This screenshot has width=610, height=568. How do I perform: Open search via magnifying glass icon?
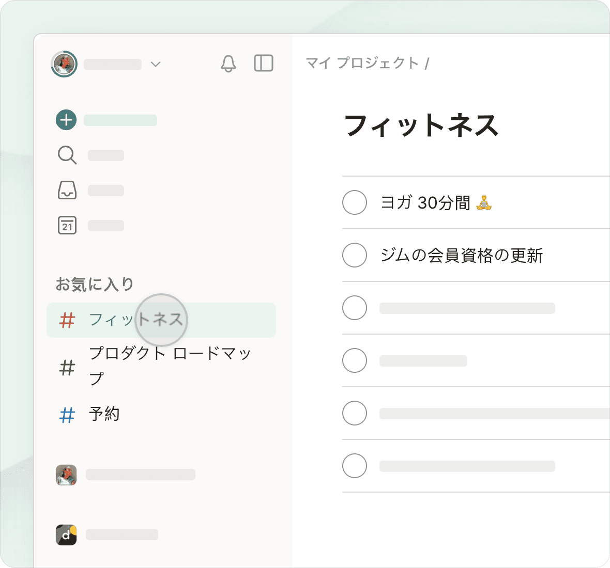point(67,155)
